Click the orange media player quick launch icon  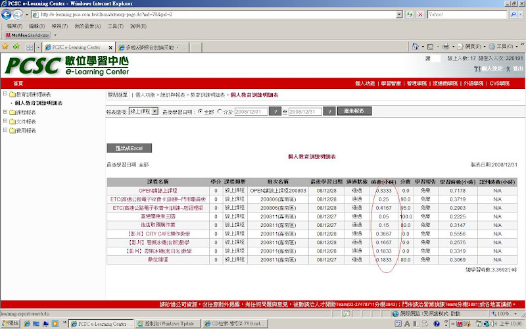pyautogui.click(x=55, y=324)
